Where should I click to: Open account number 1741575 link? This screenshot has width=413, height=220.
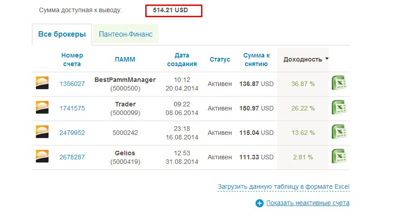click(x=72, y=108)
